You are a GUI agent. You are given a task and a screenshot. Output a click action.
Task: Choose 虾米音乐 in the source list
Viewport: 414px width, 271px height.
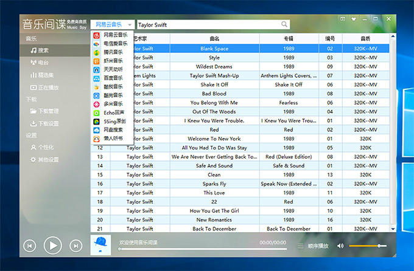[x=112, y=61]
